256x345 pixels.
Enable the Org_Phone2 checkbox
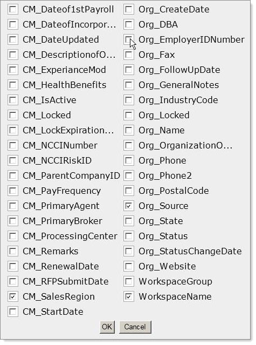[x=129, y=175]
